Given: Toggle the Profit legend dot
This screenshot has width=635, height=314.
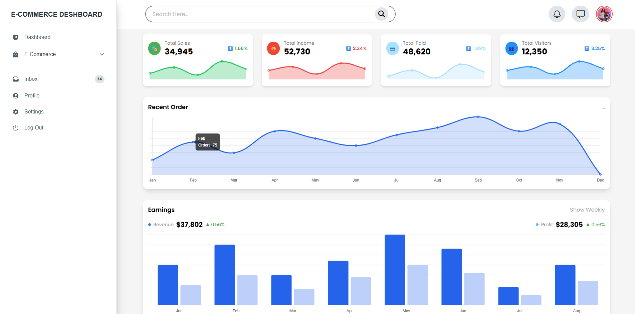Looking at the screenshot, I should [x=537, y=225].
